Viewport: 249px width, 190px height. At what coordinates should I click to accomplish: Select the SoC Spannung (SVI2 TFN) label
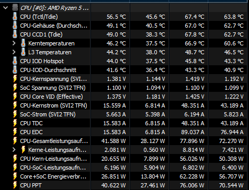tap(53, 88)
